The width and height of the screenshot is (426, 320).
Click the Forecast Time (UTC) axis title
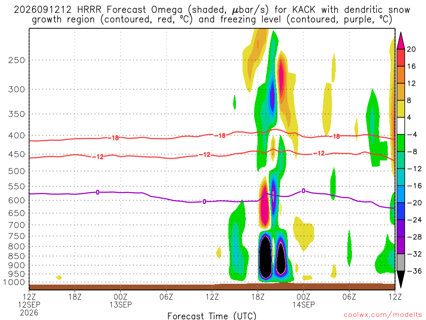pyautogui.click(x=212, y=316)
